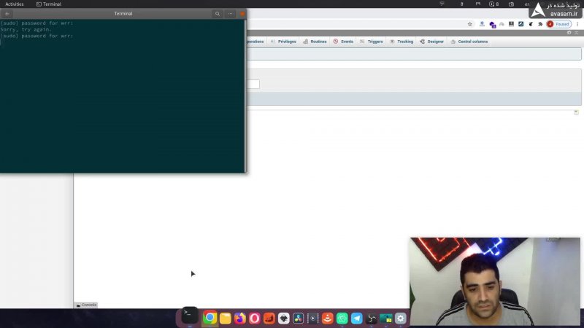Launch Google Chrome from the dock
Viewport: 584px width, 328px height.
click(x=210, y=318)
